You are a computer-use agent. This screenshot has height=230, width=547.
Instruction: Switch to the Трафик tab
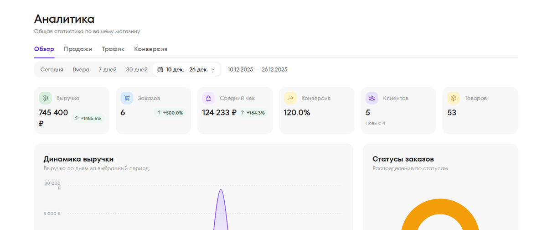coord(113,49)
